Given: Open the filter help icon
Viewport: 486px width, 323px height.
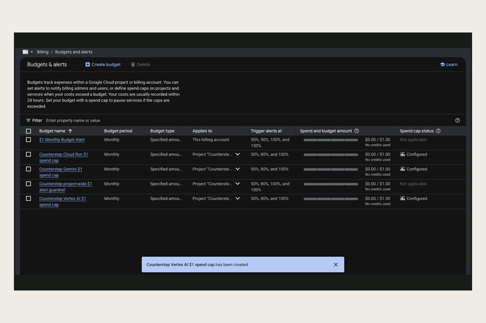Looking at the screenshot, I should point(458,120).
